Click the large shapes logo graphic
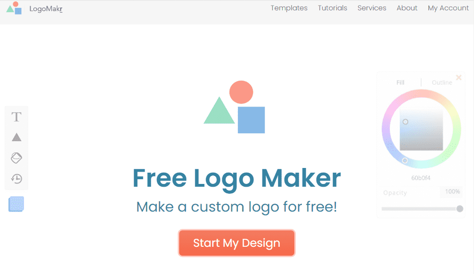The width and height of the screenshot is (474, 274). pos(234,107)
